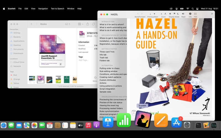Open book Info panel
Image resolution: width=221 pixels, height=138 pixels.
coord(190,14)
